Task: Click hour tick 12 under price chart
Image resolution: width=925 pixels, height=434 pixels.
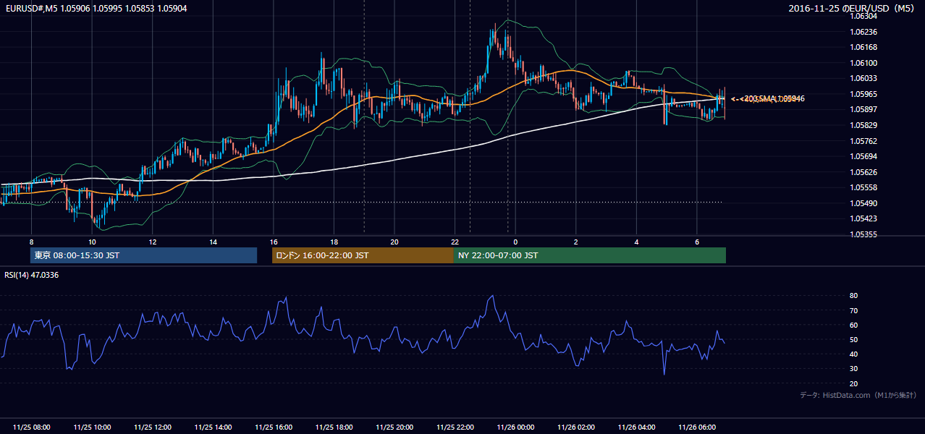Action: pos(153,242)
